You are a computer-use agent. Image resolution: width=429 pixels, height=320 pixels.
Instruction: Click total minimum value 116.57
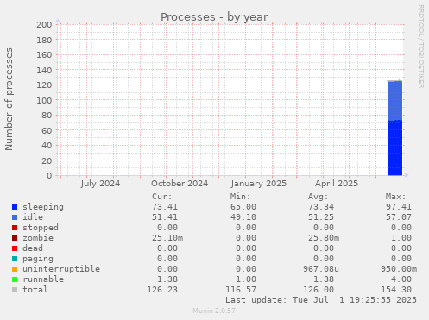coord(241,290)
